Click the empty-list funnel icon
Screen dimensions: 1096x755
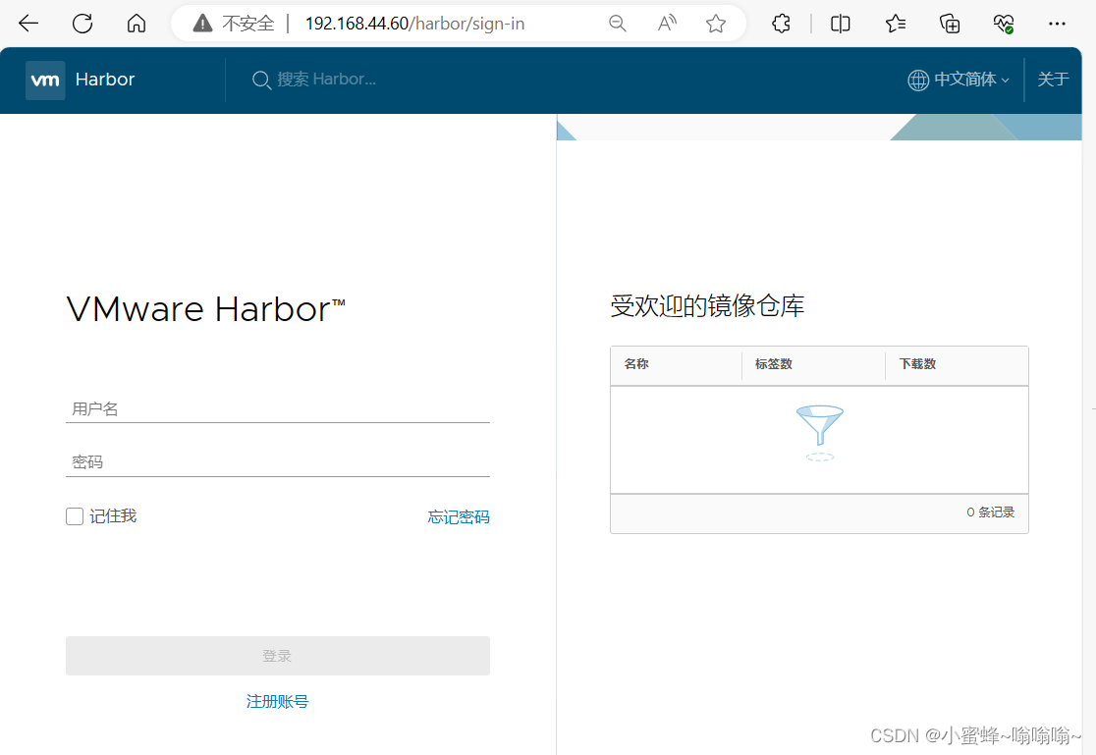click(820, 433)
